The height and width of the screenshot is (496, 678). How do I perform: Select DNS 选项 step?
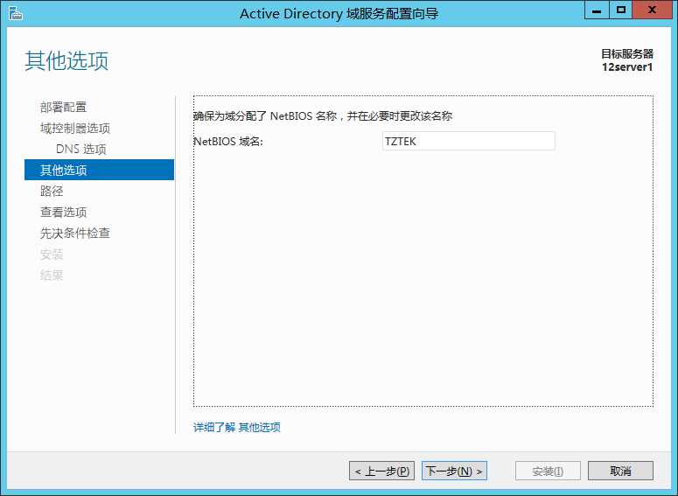tap(80, 150)
